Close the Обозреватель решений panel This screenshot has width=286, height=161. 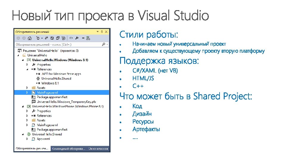click(x=106, y=32)
